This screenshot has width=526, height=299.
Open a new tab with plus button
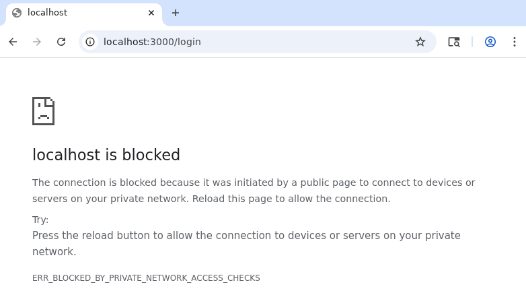click(176, 13)
